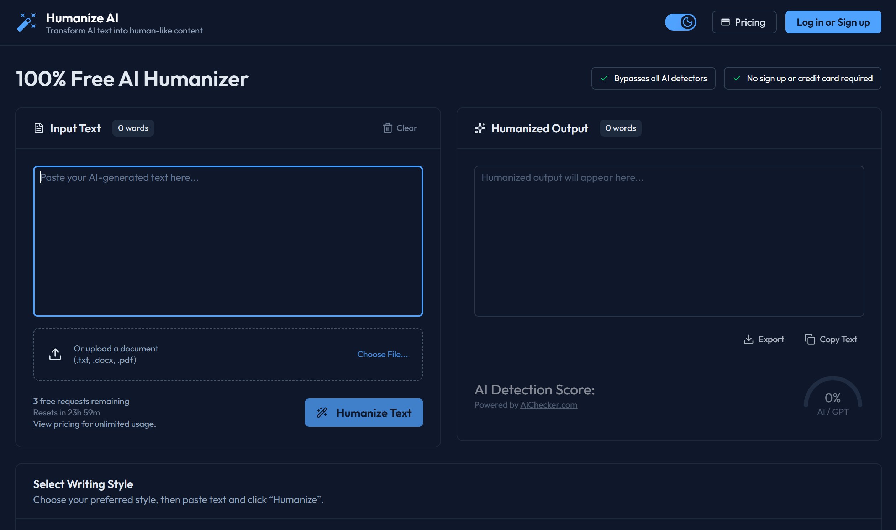Click the Input Text document icon

click(x=38, y=128)
